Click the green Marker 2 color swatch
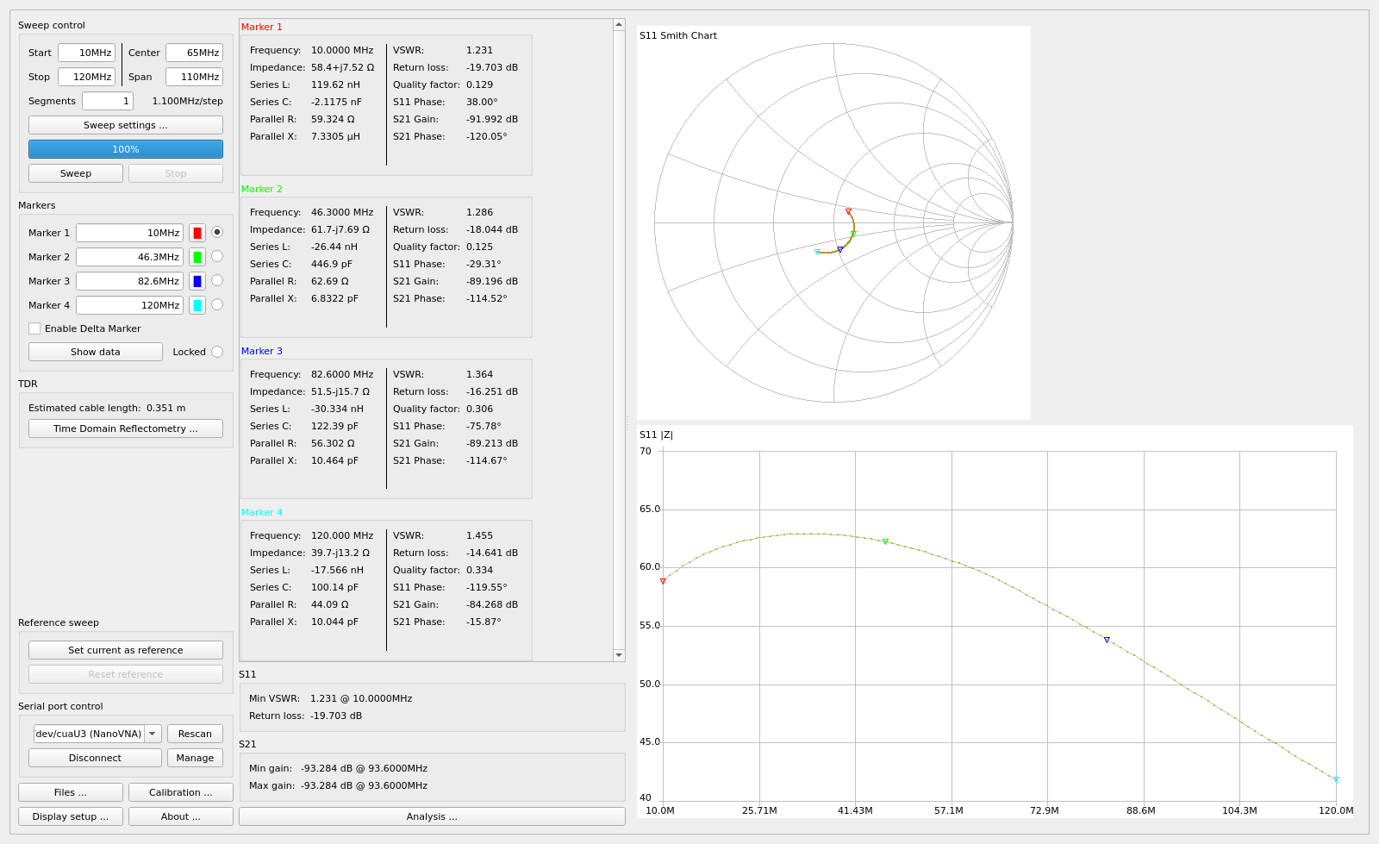This screenshot has height=844, width=1379. [x=197, y=257]
